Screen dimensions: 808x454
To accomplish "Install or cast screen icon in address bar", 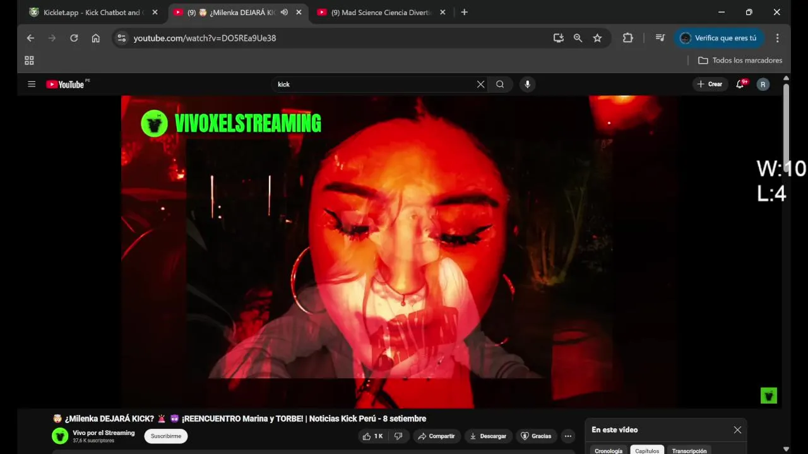I will 558,38.
